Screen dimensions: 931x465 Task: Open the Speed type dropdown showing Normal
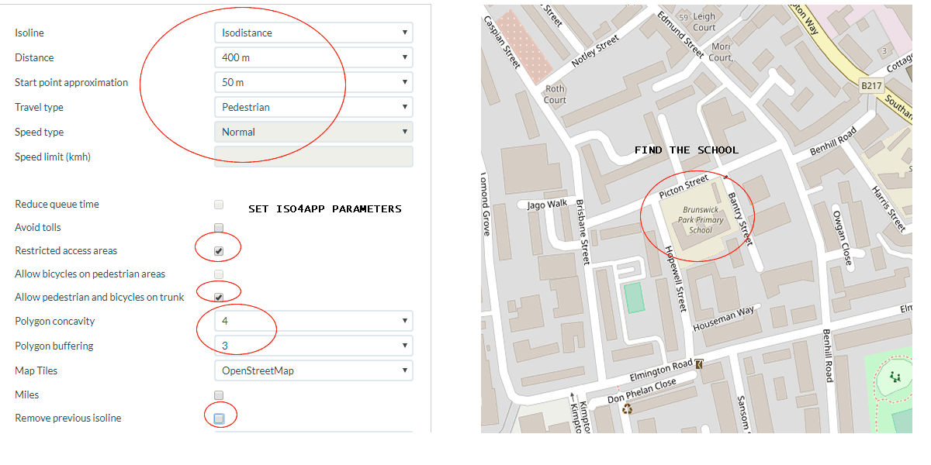313,132
